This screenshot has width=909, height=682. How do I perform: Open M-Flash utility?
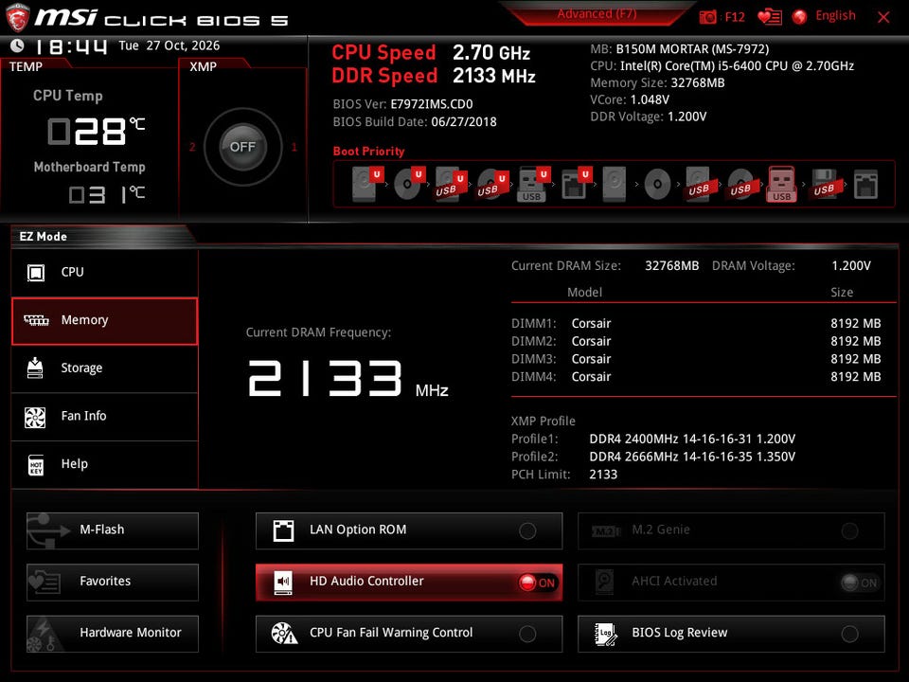[113, 530]
